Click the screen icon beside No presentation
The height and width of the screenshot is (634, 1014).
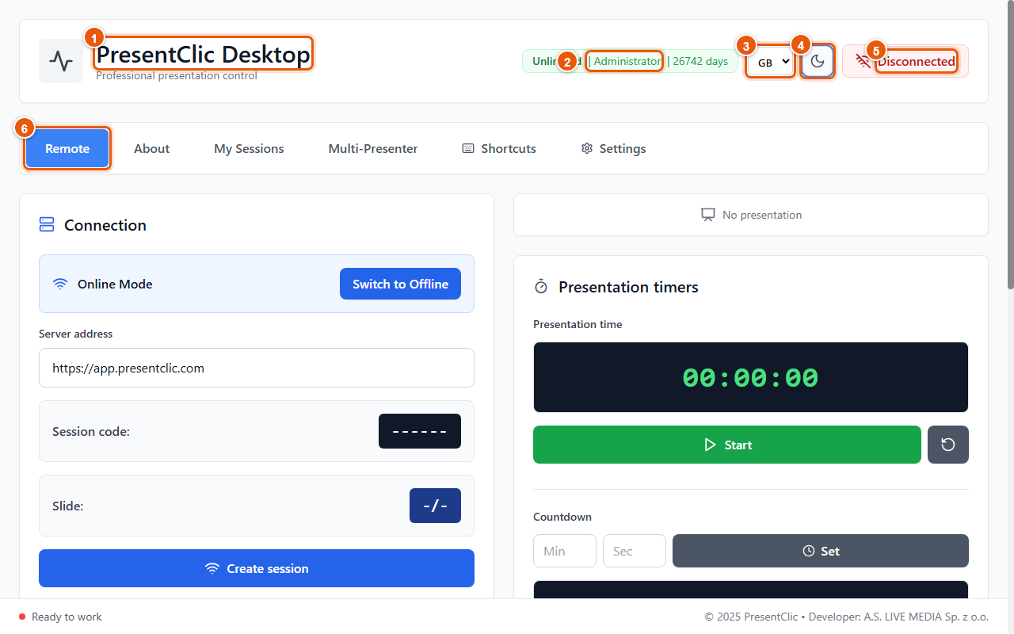(708, 215)
